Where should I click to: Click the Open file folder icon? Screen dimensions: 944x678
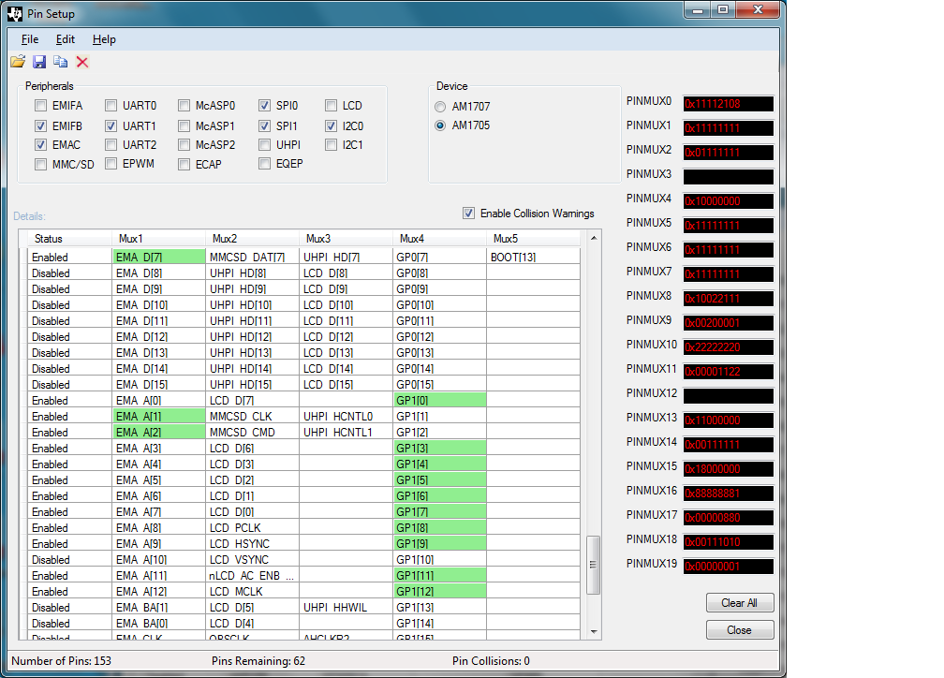coord(18,62)
